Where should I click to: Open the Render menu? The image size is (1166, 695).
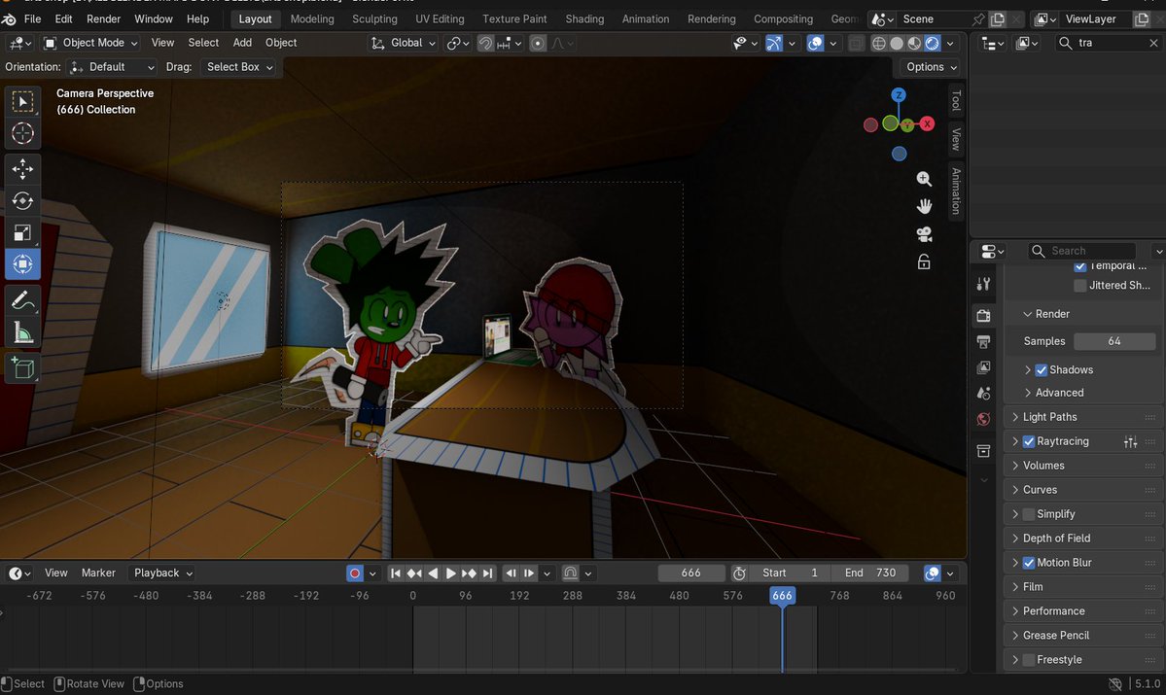(x=103, y=18)
